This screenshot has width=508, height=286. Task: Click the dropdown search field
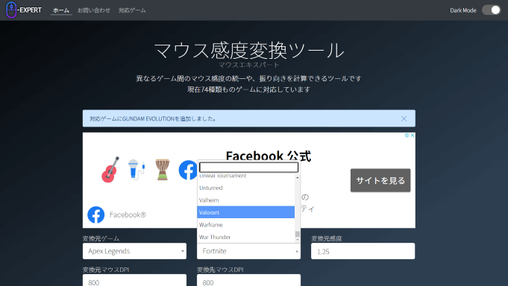(248, 168)
